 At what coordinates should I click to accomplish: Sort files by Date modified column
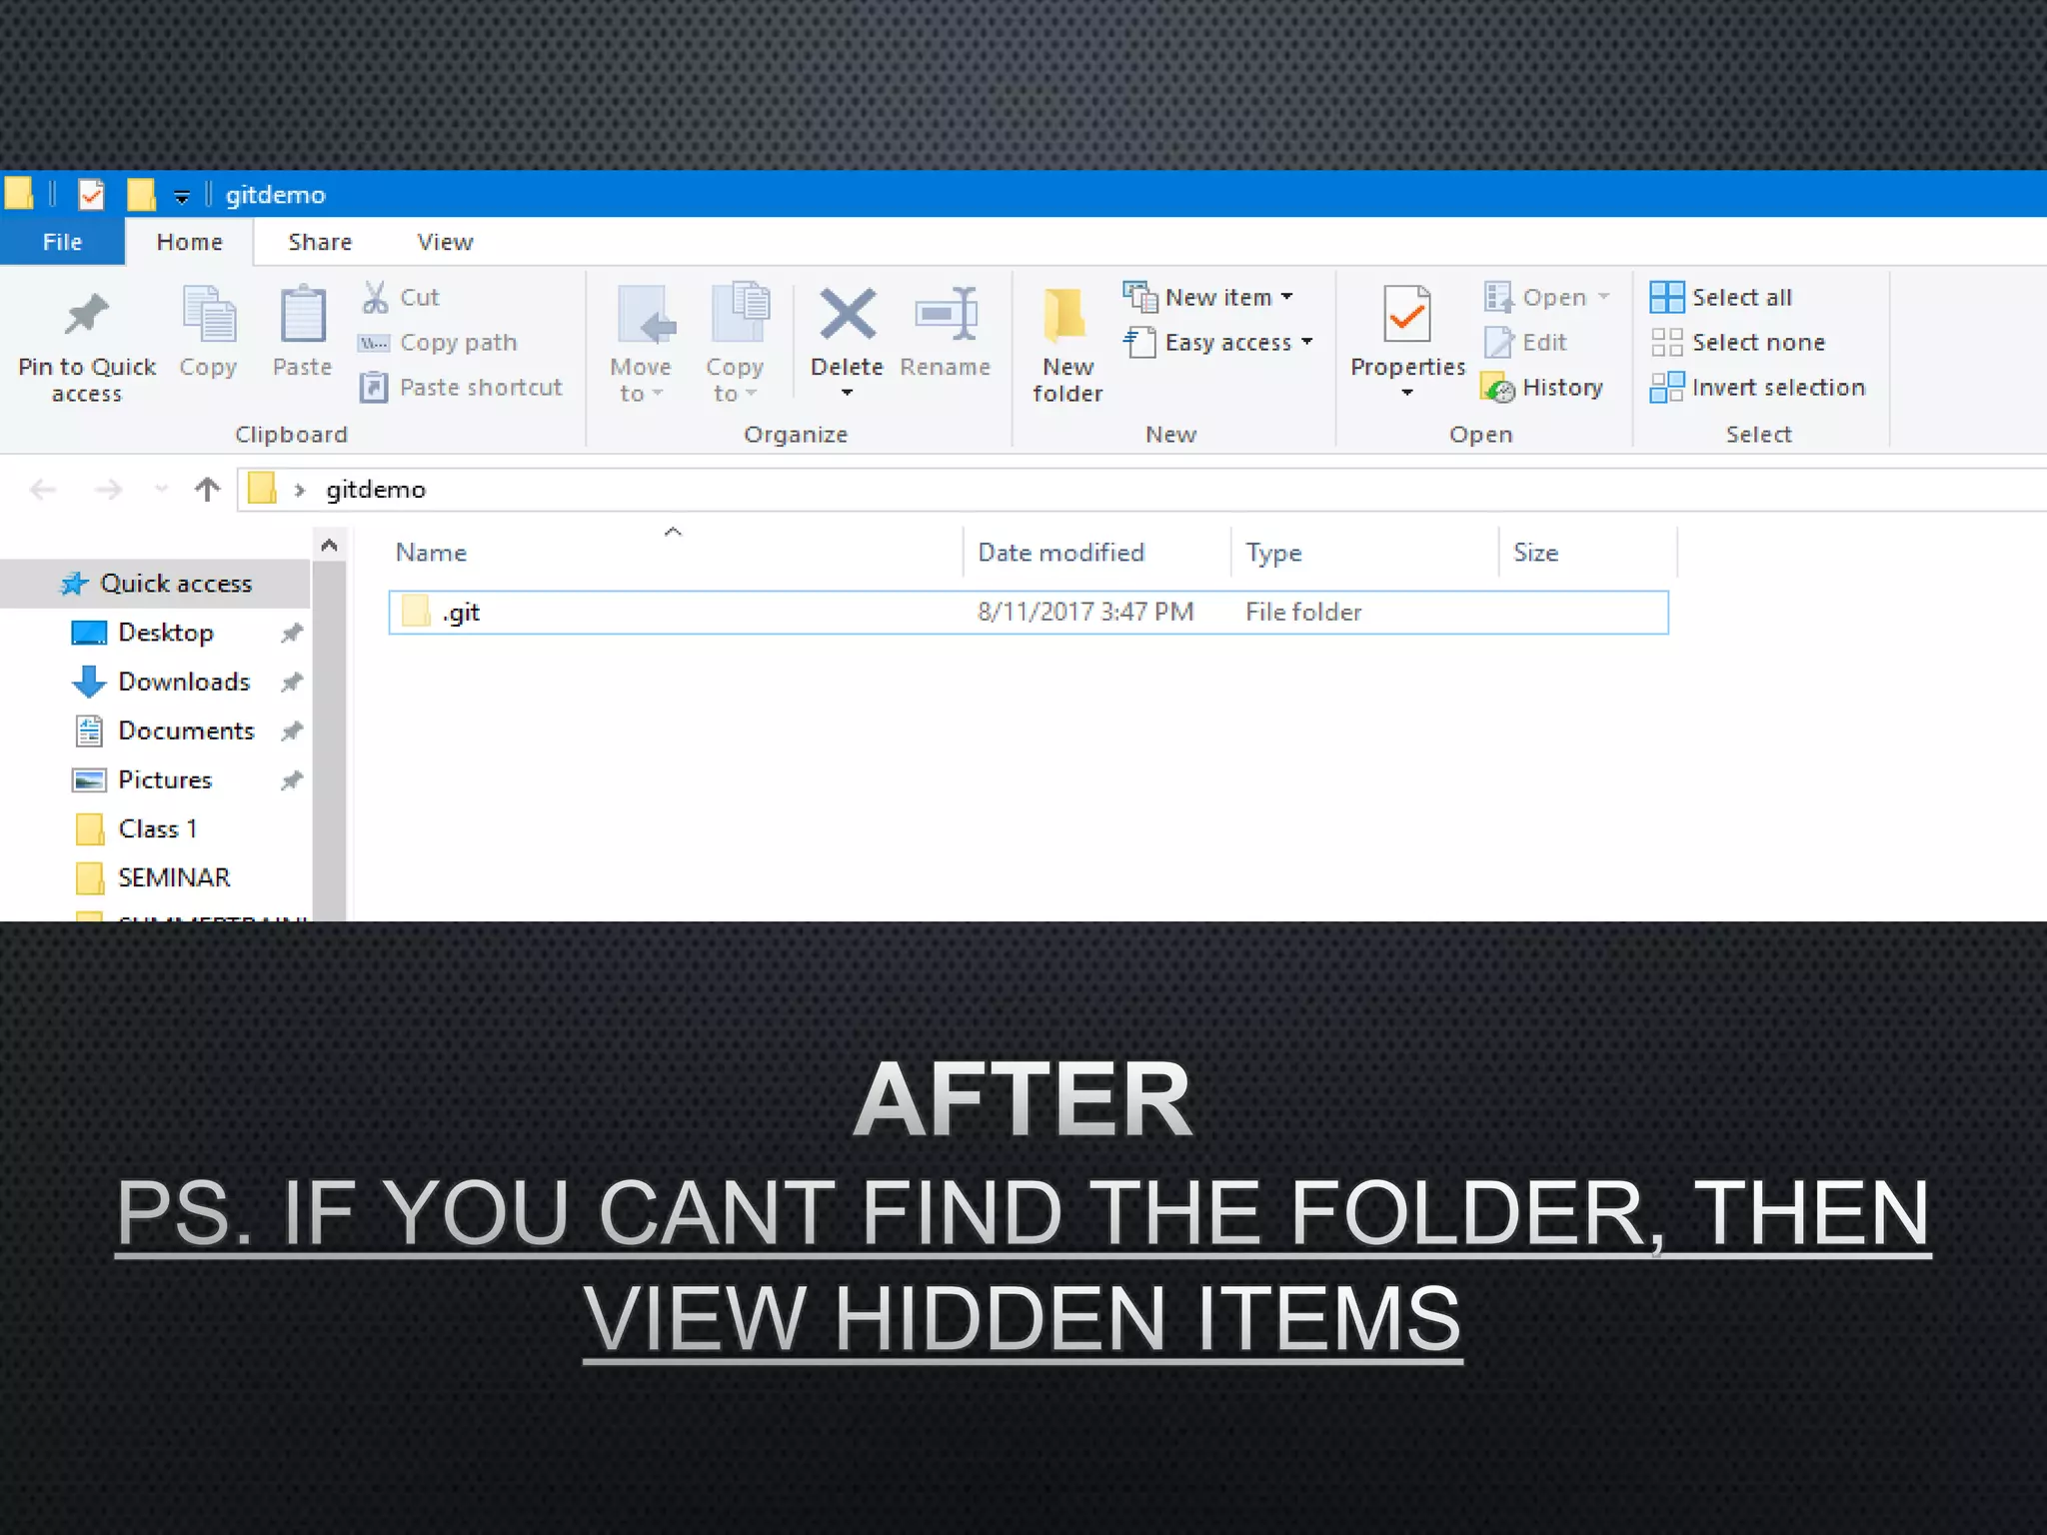pos(1060,553)
